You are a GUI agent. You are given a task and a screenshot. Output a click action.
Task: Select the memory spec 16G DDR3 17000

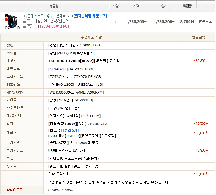84,61
